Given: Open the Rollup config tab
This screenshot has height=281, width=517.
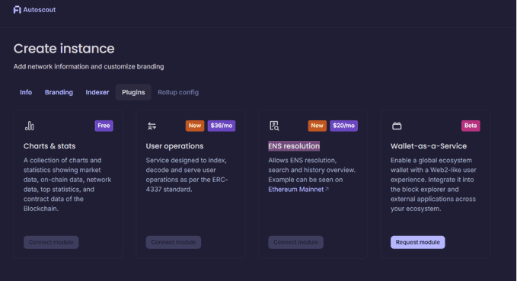Looking at the screenshot, I should [x=178, y=92].
